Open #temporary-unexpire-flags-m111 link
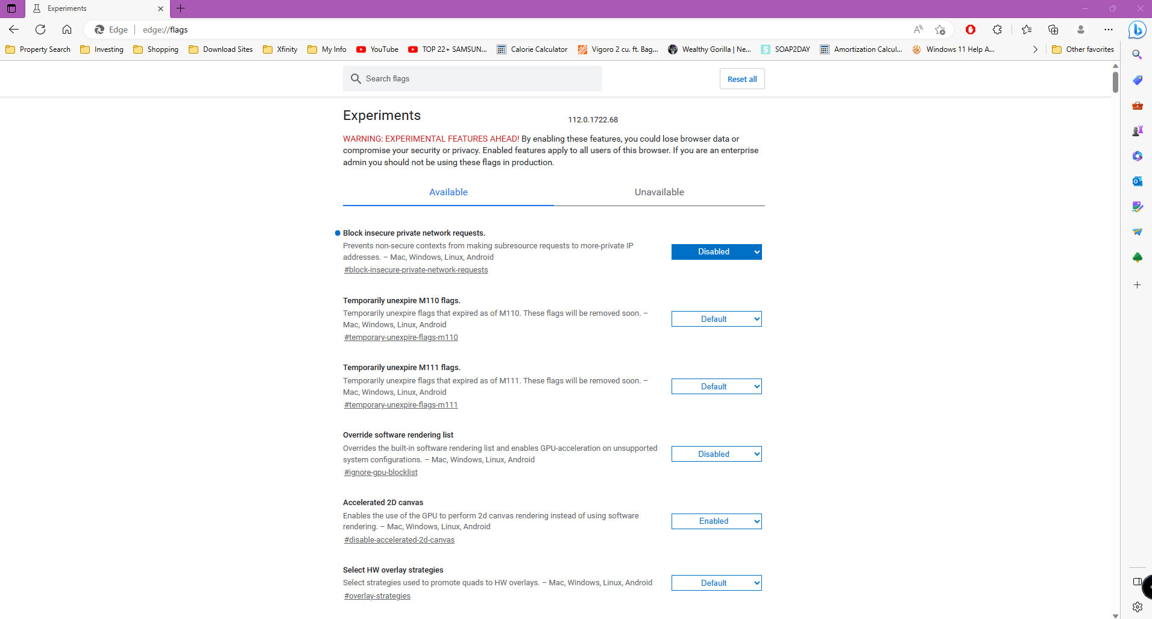 (x=401, y=405)
